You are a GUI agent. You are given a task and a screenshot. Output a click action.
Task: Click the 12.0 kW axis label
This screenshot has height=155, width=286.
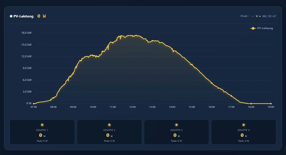[27, 57]
